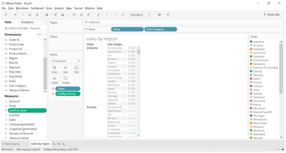
Task: Select the sales by region sheet tab
Action: pos(40,144)
